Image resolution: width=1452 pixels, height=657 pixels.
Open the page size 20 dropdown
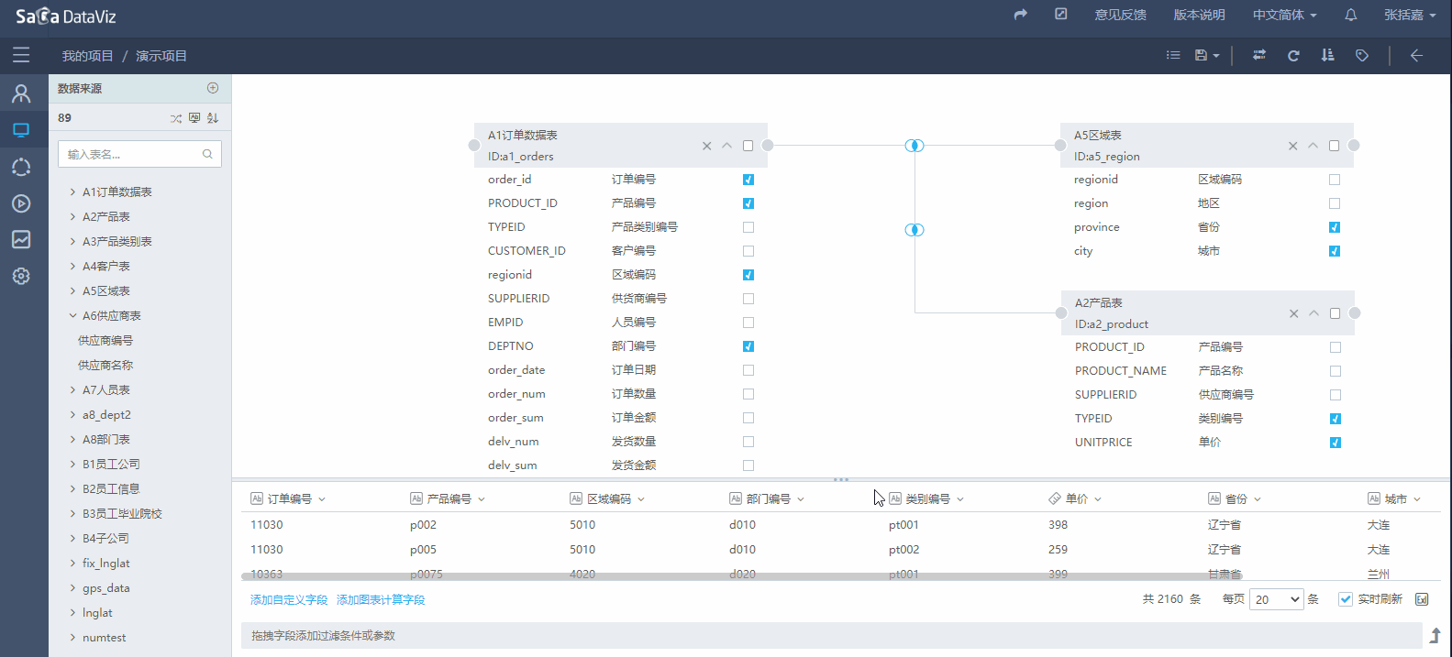tap(1277, 599)
